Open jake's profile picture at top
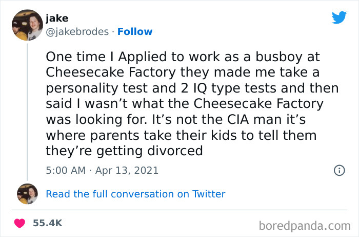The width and height of the screenshot is (359, 237). [x=27, y=24]
